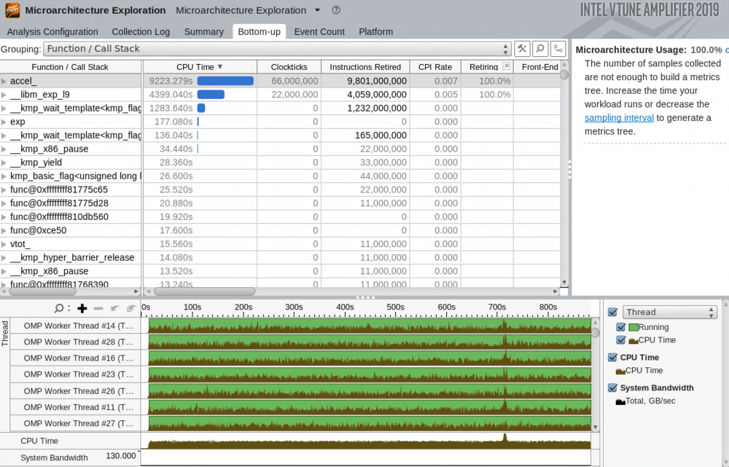This screenshot has height=467, width=729.
Task: Toggle the System Bandwidth checkbox
Action: point(612,388)
